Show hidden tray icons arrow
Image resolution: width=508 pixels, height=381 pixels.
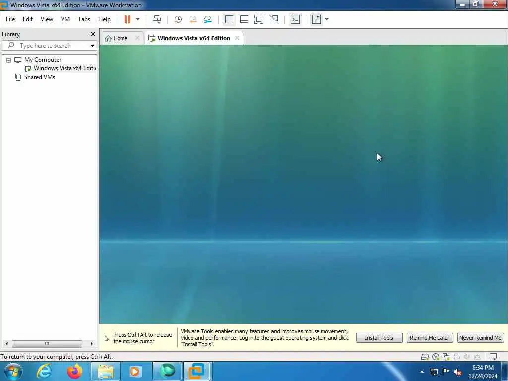coord(422,372)
